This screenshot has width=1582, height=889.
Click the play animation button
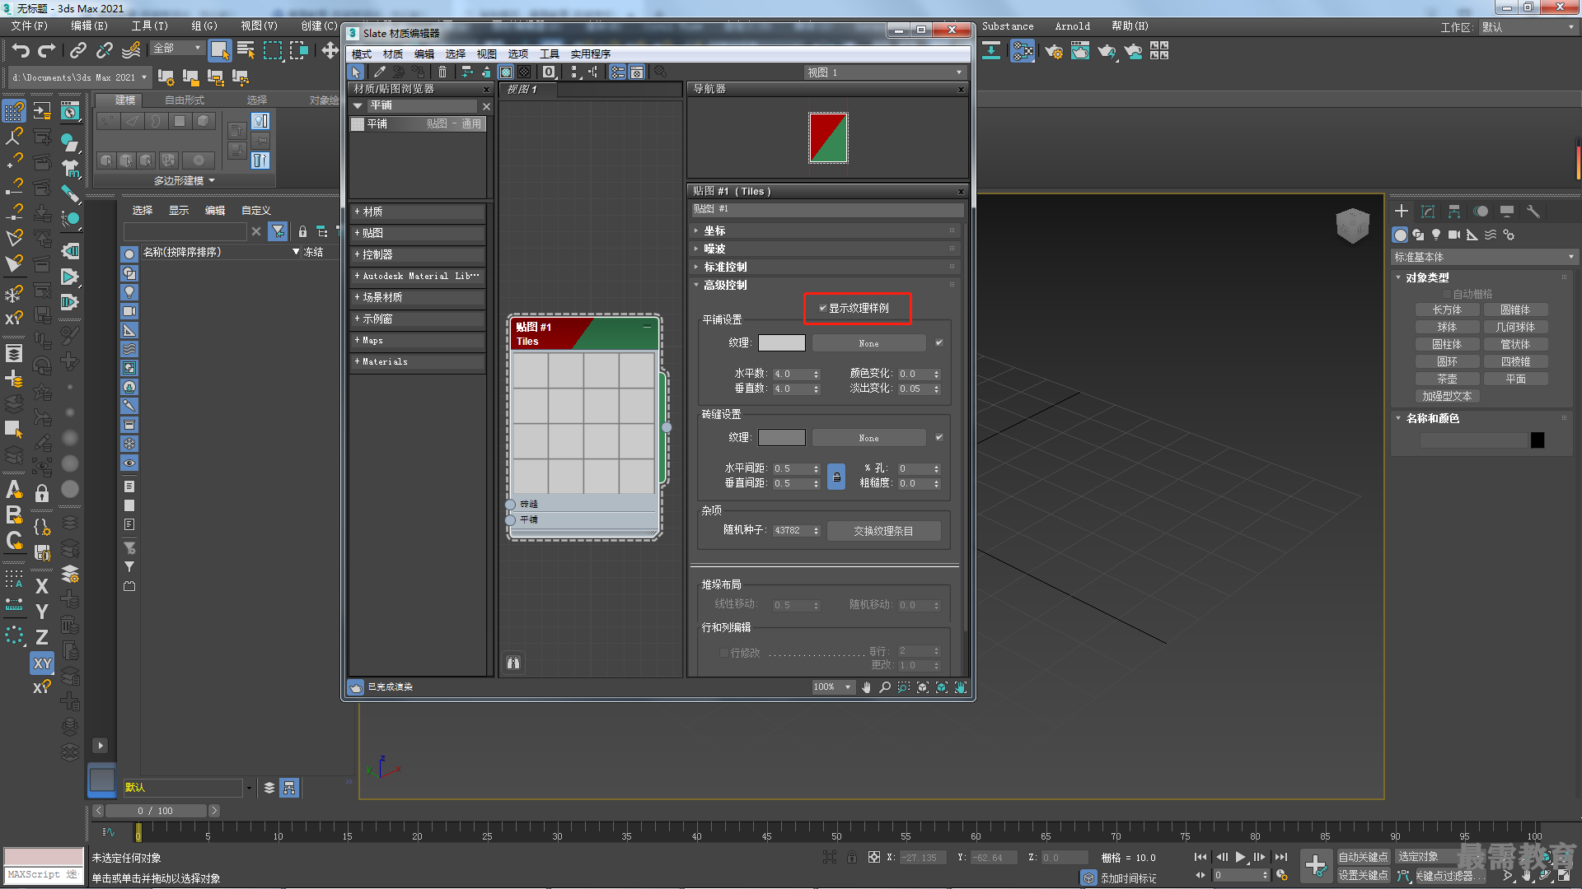pos(1240,857)
